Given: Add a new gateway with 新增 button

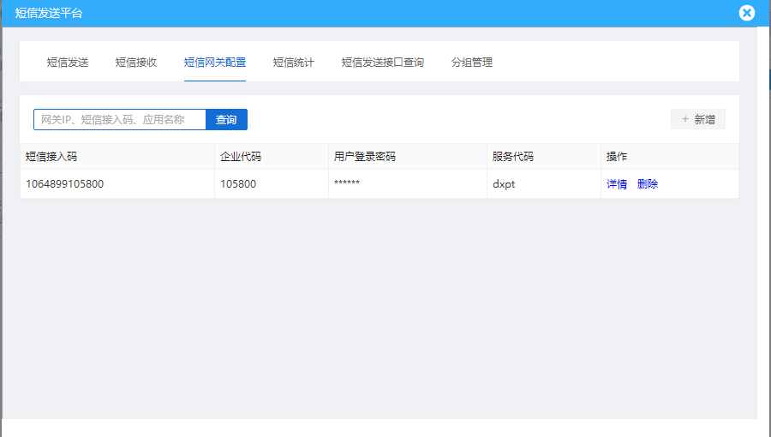Looking at the screenshot, I should (697, 119).
